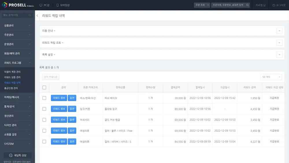Click 리워드 정보 for 골드 커브 뱅글
This screenshot has width=289, height=163.
click(x=59, y=120)
